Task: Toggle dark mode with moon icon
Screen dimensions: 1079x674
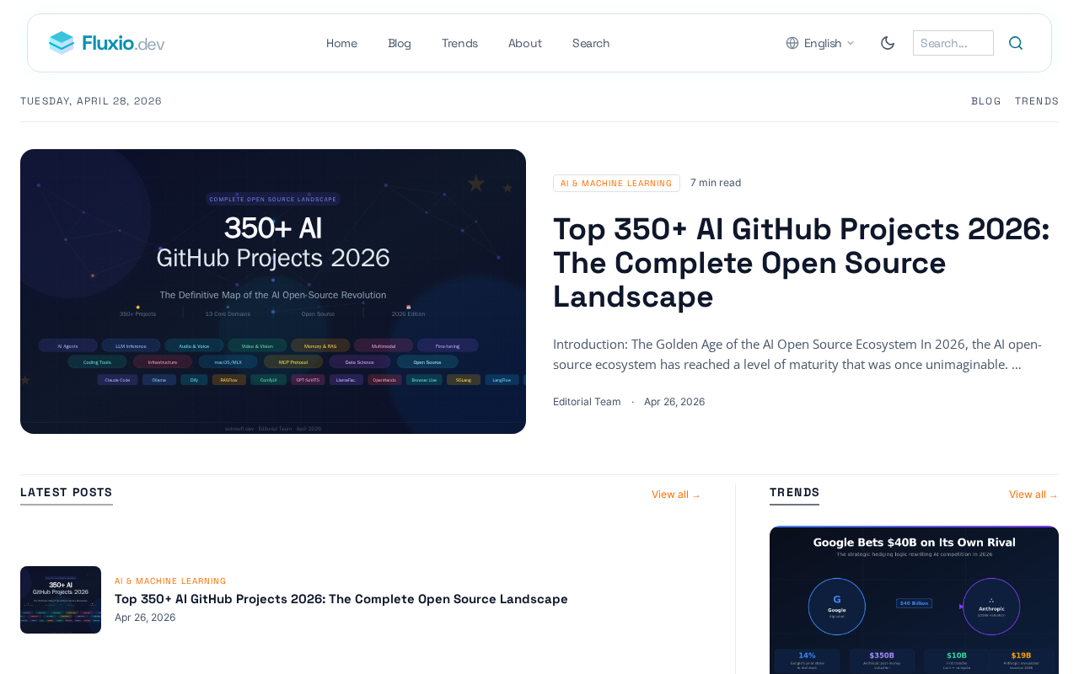Action: (x=888, y=43)
